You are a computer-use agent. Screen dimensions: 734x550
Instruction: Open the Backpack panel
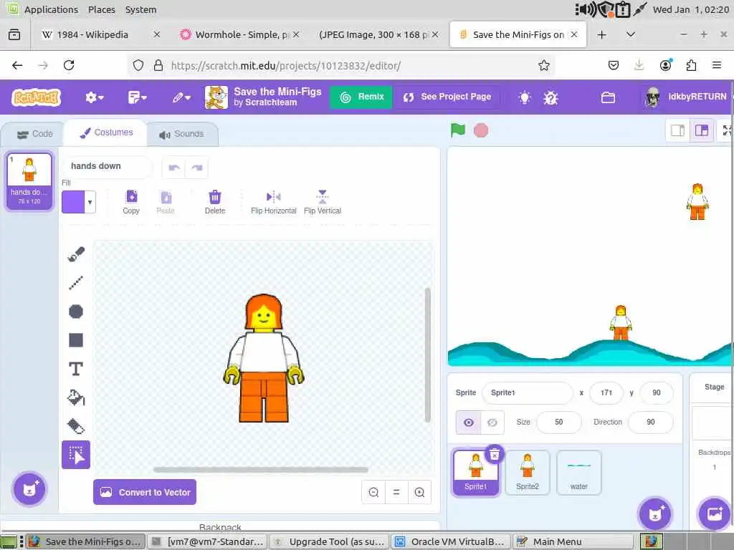click(220, 527)
